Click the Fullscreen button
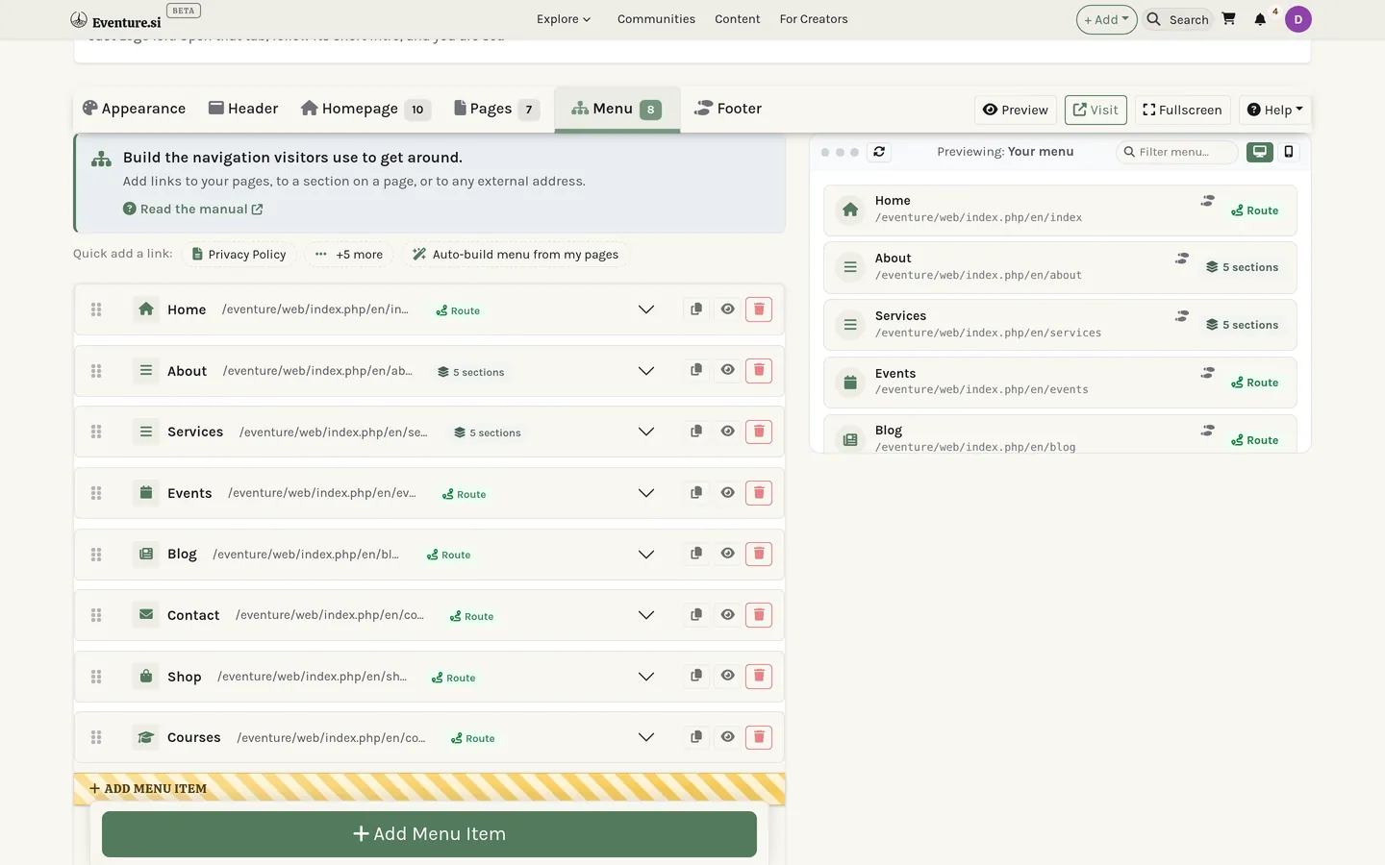This screenshot has height=865, width=1385. [1182, 110]
